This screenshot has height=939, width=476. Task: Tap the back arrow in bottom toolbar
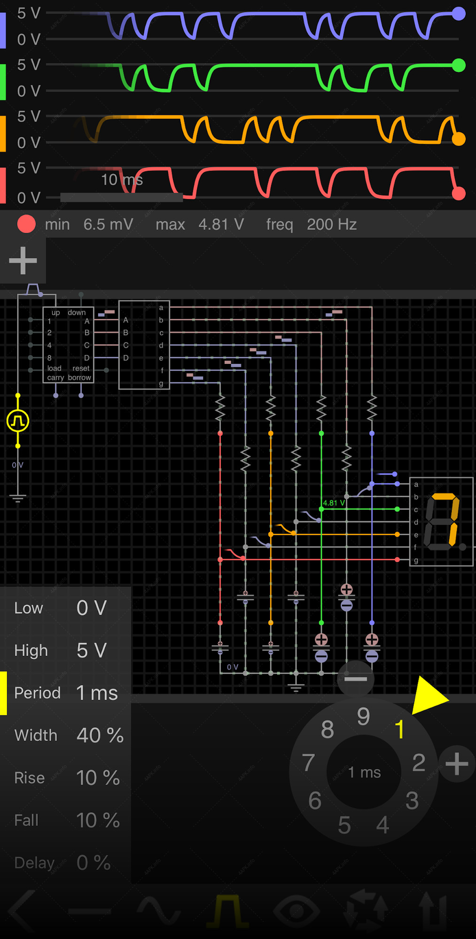point(22,911)
